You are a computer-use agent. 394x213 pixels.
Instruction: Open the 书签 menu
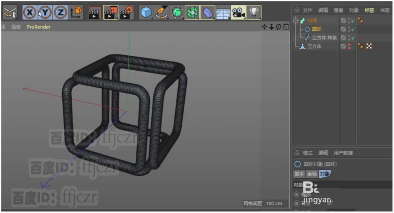click(385, 10)
